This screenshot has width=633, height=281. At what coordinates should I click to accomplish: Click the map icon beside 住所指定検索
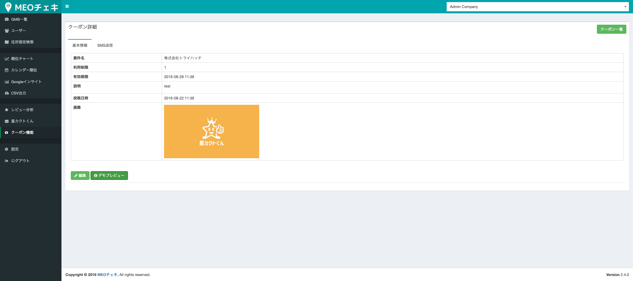(7, 42)
